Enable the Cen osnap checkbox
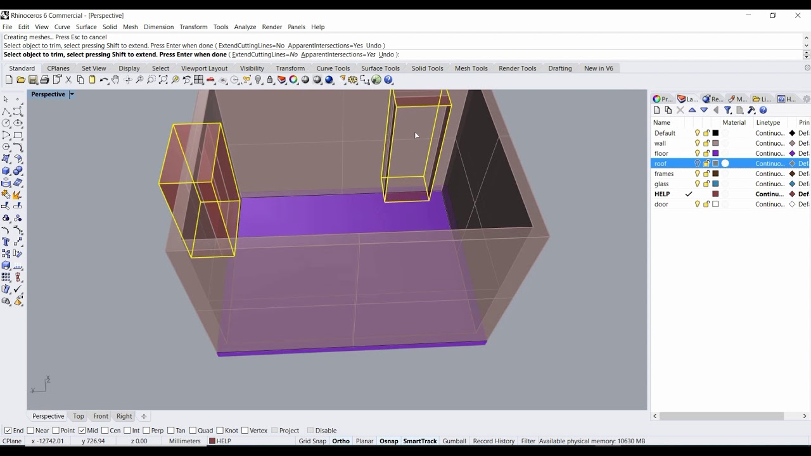Viewport: 811px width, 456px height. tap(105, 431)
